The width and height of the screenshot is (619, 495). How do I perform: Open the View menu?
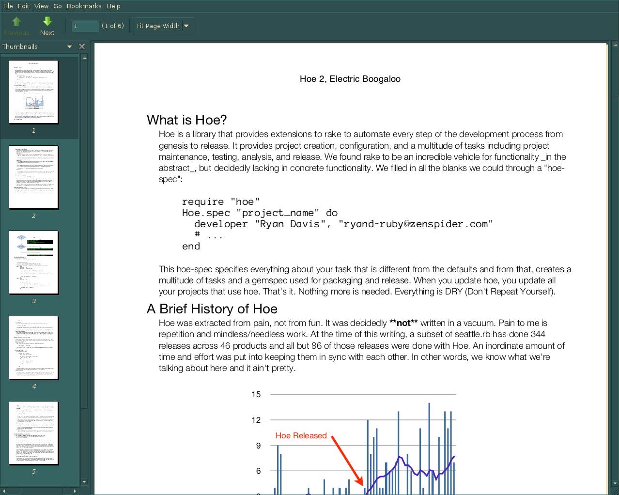(41, 6)
